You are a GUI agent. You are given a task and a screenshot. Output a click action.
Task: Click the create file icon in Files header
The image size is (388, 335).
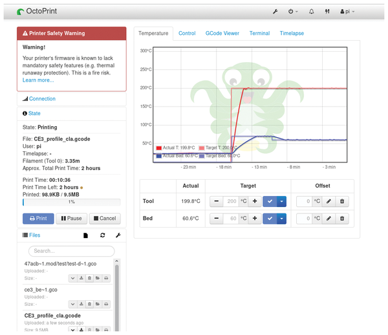click(85, 235)
